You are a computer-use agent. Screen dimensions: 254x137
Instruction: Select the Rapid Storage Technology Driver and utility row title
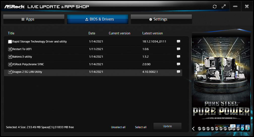click(40, 41)
